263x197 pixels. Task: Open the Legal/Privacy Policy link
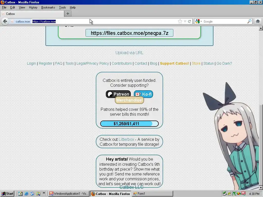(x=92, y=63)
